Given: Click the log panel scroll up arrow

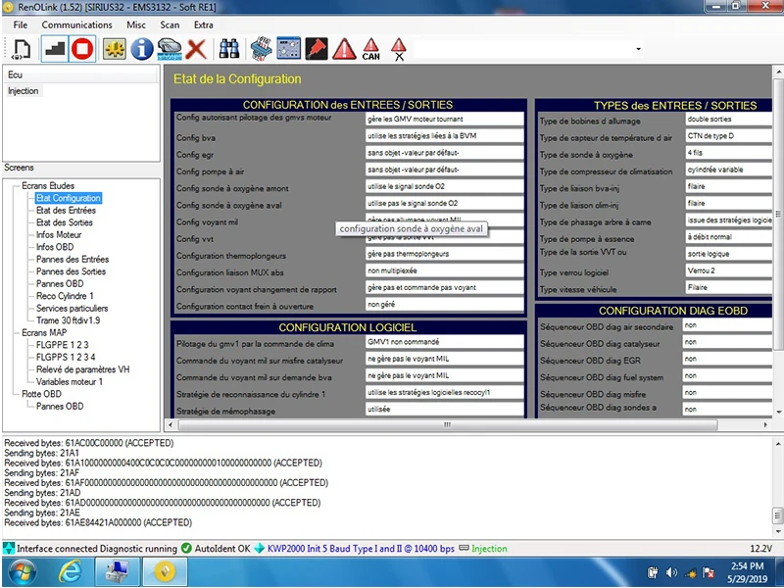Looking at the screenshot, I should [x=778, y=444].
